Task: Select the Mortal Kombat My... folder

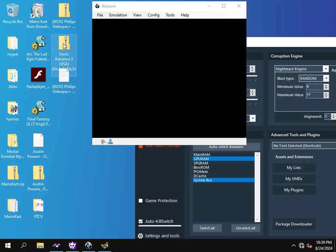Action: point(13,146)
